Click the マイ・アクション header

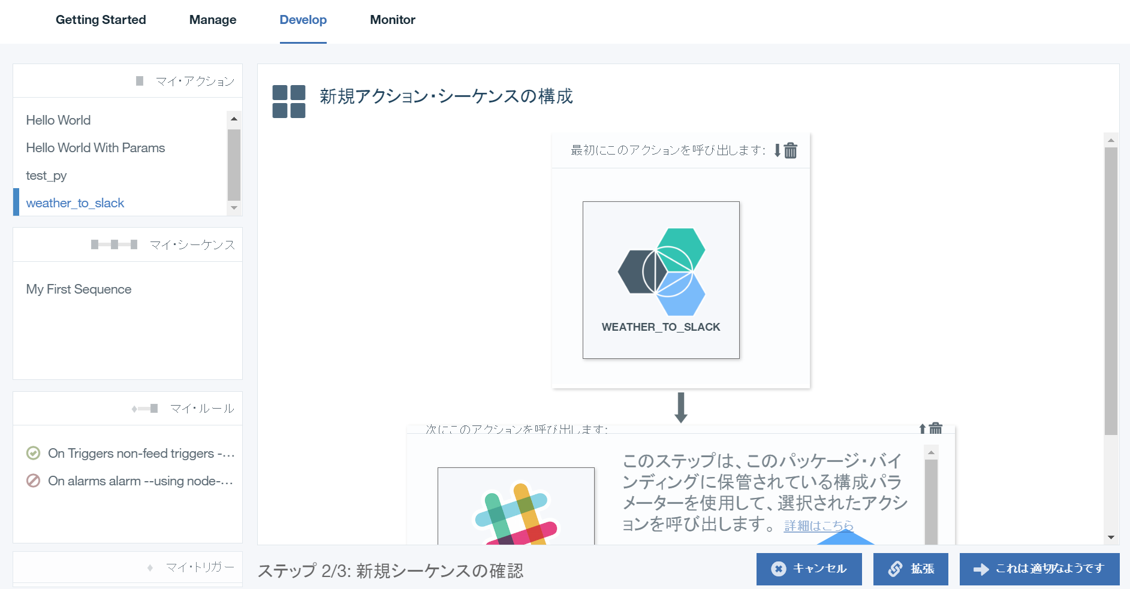tap(195, 81)
